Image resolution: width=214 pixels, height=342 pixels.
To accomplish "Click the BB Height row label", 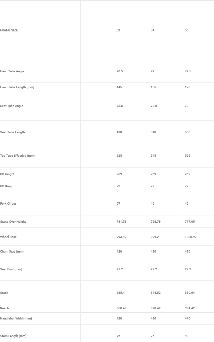I will pos(7,174).
